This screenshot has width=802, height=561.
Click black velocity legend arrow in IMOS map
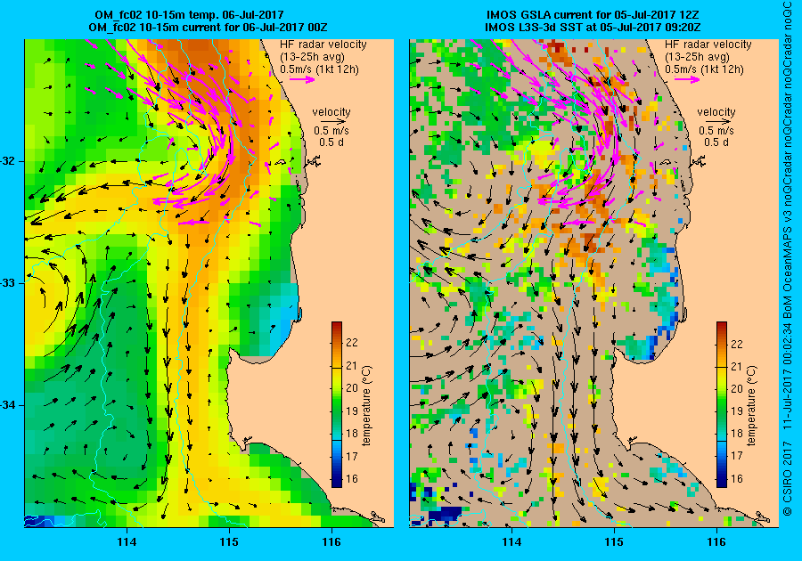tap(719, 122)
